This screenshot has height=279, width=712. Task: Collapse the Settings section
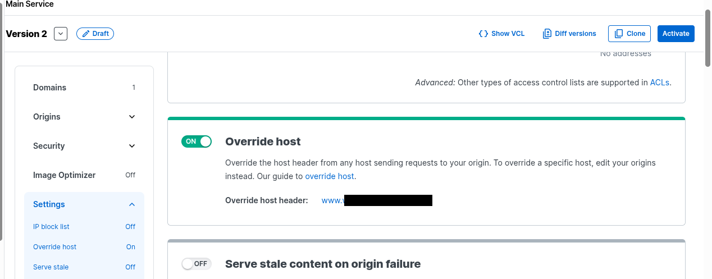point(132,204)
